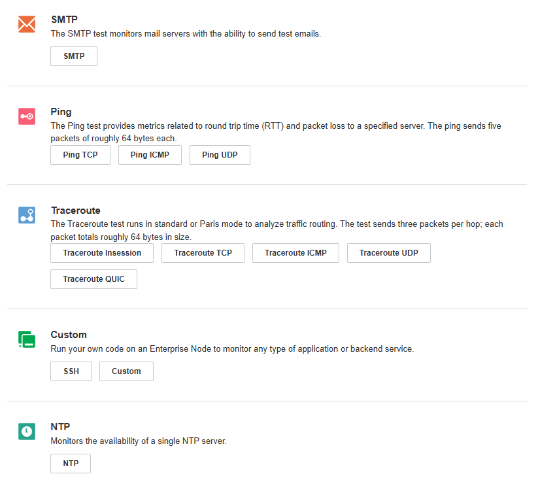The height and width of the screenshot is (491, 538).
Task: Click the Traceroute ICMP button
Action: tap(295, 253)
